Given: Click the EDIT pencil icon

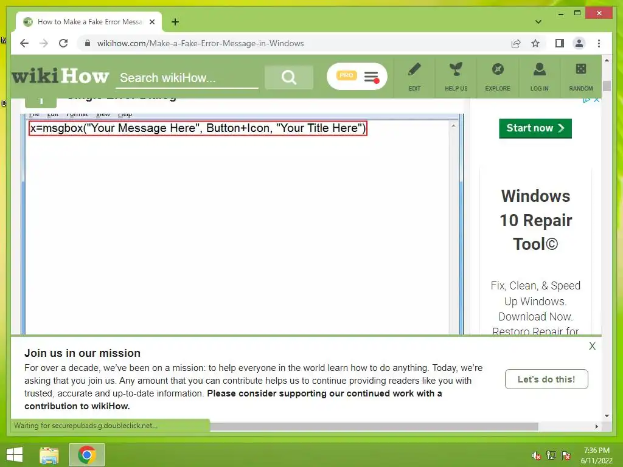Looking at the screenshot, I should point(414,71).
